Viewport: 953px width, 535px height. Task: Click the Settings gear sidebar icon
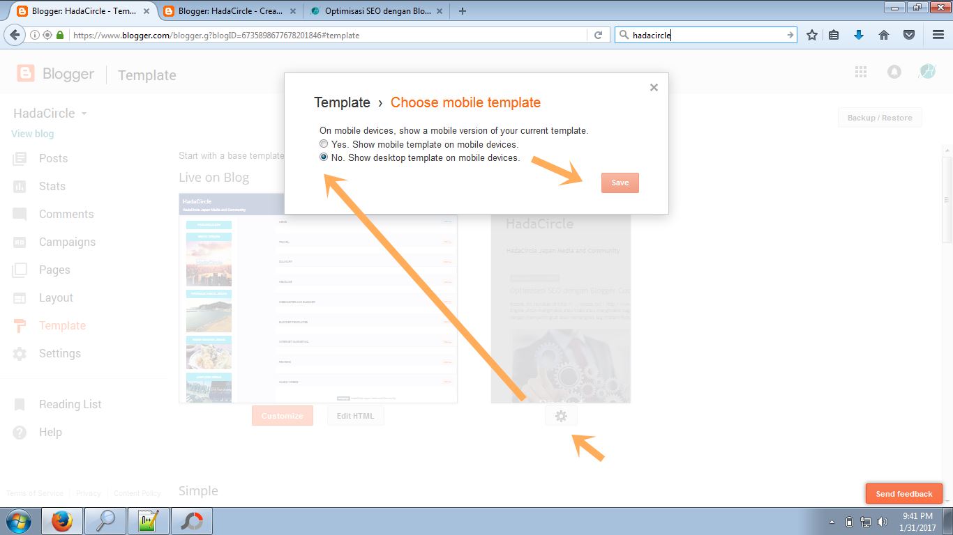coord(20,353)
